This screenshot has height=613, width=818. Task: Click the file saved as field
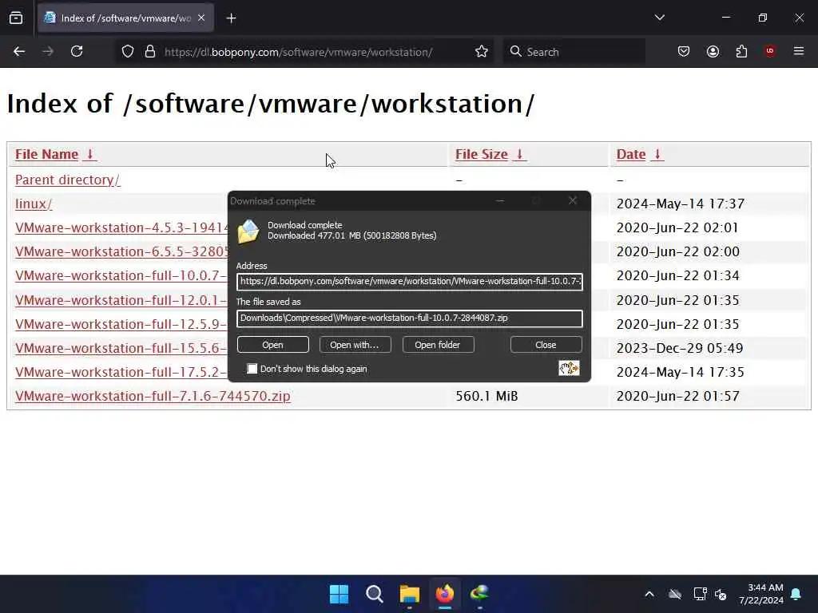point(410,318)
